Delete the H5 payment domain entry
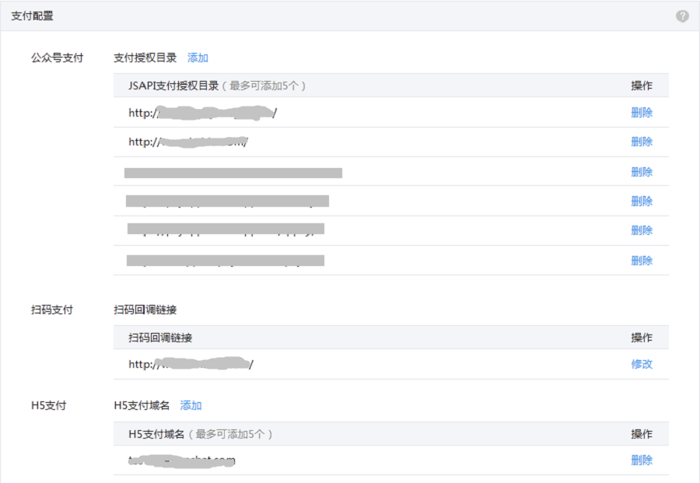The image size is (700, 483). coord(641,460)
